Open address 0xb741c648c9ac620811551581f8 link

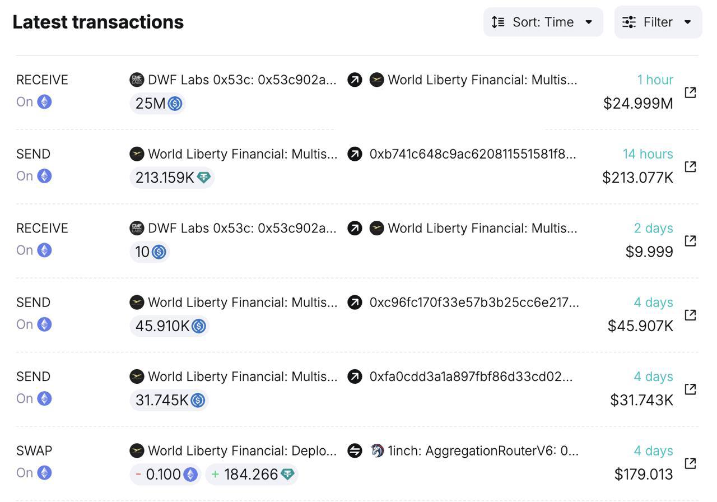[x=472, y=154]
